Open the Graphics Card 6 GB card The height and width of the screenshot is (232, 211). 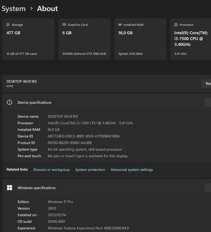(84, 39)
